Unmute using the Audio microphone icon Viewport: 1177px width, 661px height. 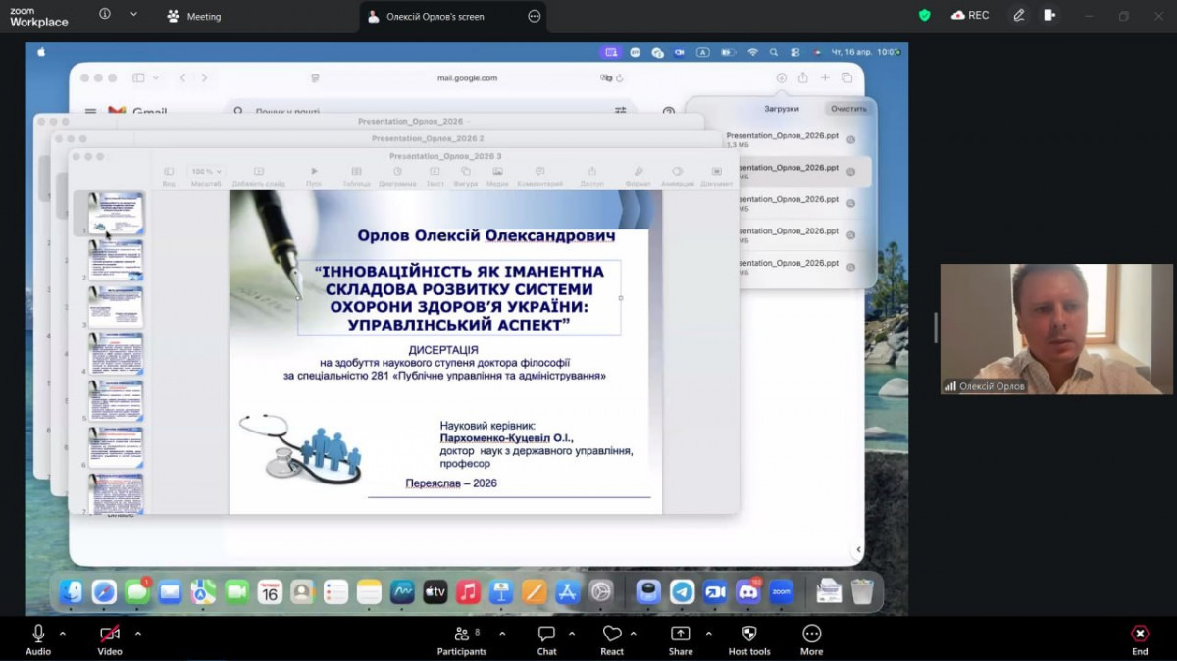tap(38, 634)
